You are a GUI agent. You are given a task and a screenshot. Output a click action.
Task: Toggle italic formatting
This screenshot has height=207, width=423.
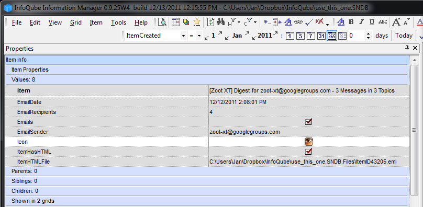(362, 22)
